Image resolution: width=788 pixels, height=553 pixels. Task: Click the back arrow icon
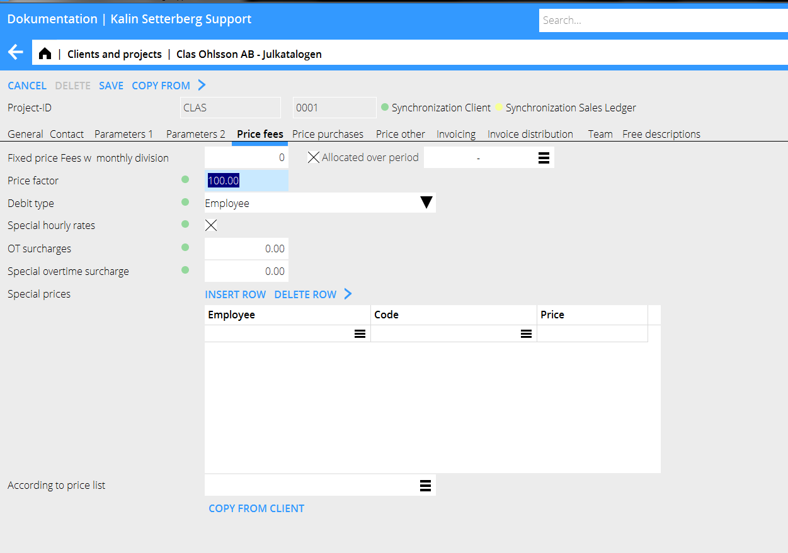16,53
